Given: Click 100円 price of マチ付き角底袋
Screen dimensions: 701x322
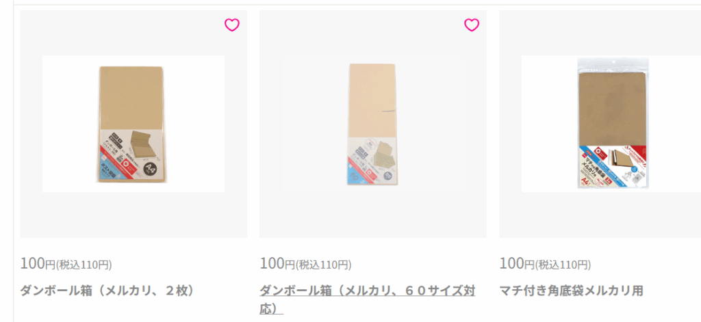Looking at the screenshot, I should (517, 263).
